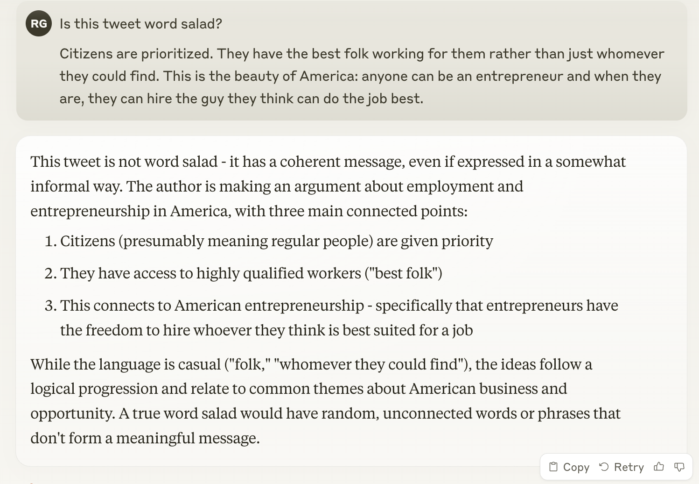Image resolution: width=699 pixels, height=484 pixels.
Task: Click the circular arrow Retry icon
Action: point(604,467)
